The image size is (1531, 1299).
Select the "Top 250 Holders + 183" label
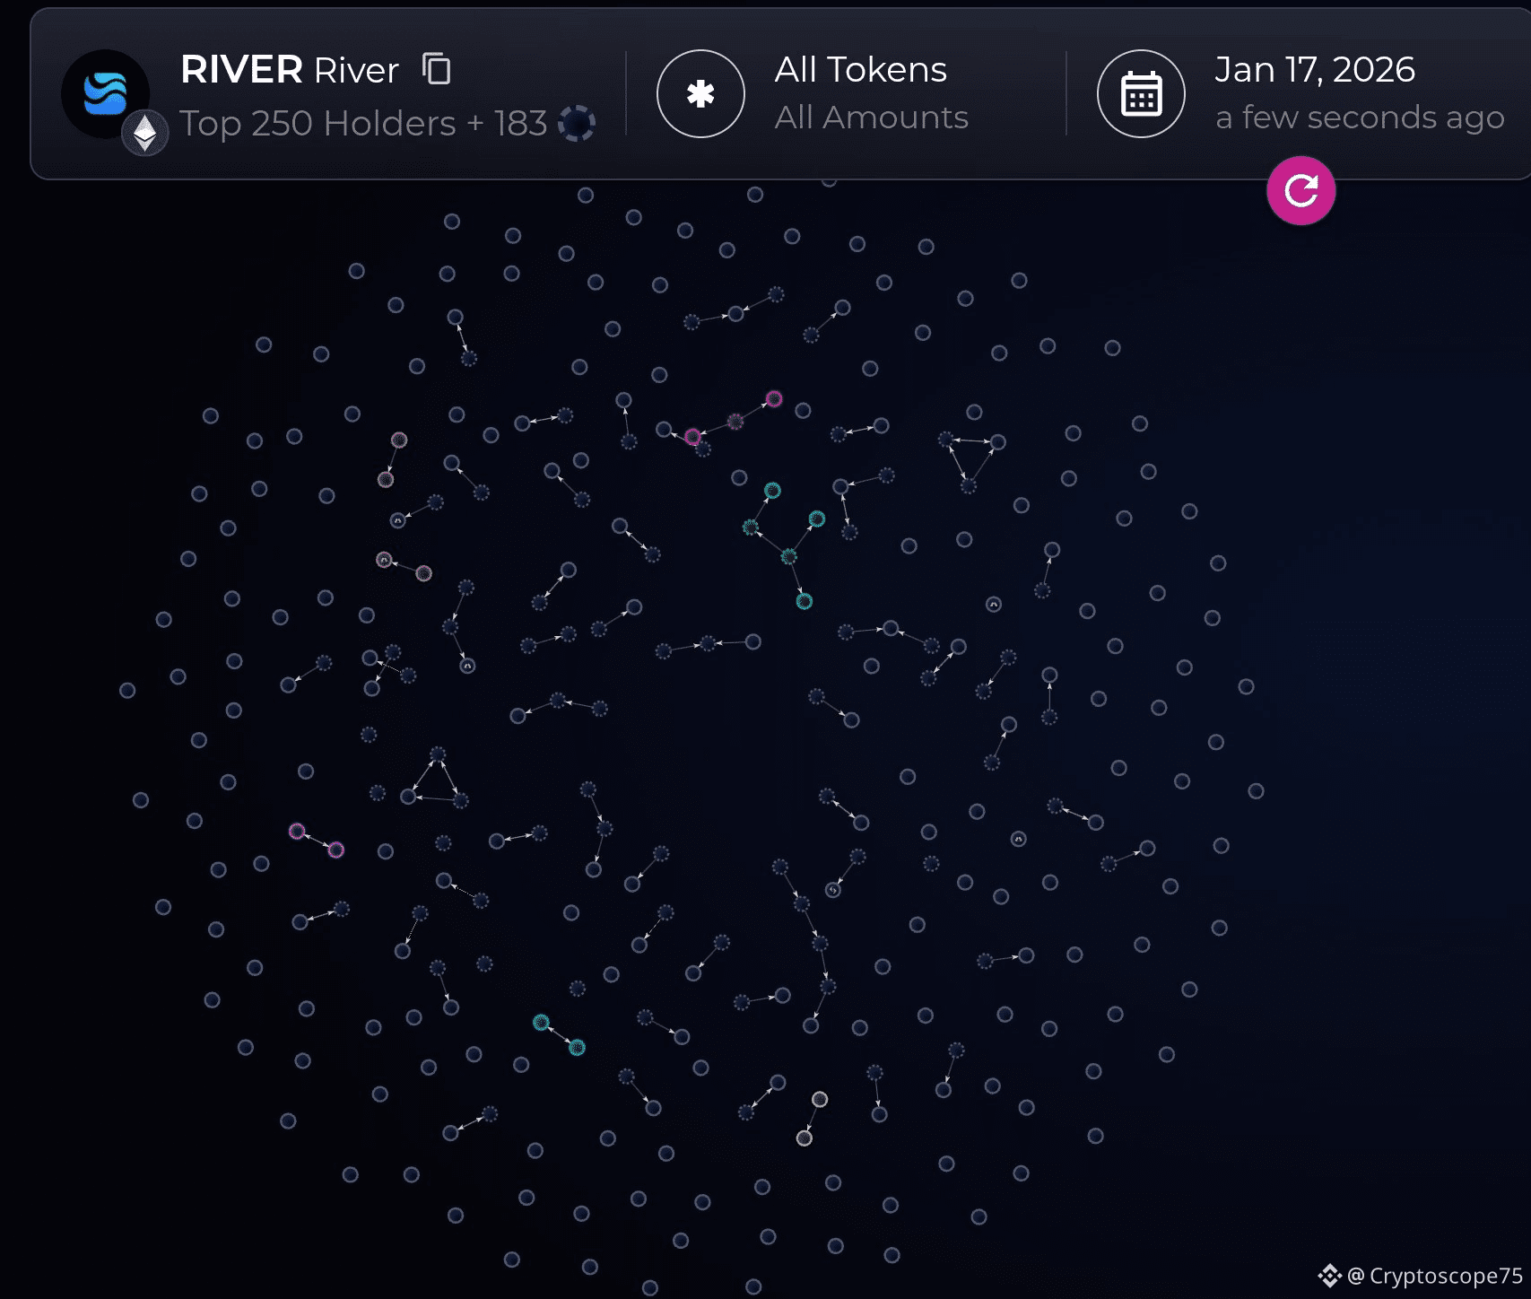point(363,124)
